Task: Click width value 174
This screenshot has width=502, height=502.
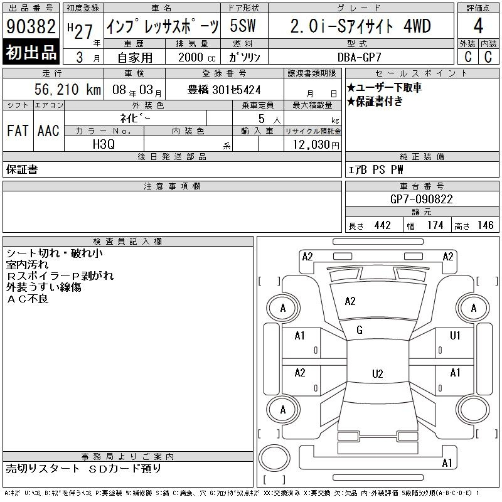Action: pyautogui.click(x=435, y=225)
